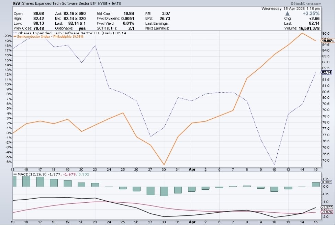This screenshot has width=335, height=225.
Task: Click the IGV ticker symbol
Action: (x=16, y=3)
